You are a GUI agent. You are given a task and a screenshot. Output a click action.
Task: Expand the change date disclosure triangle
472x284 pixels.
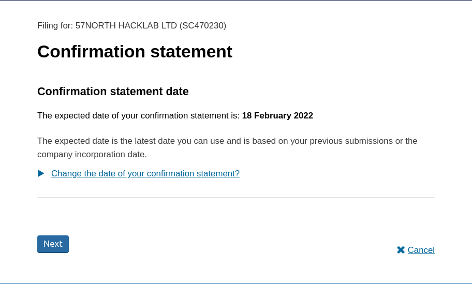coord(41,174)
